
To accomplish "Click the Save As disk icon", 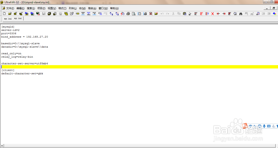I will point(55,14).
